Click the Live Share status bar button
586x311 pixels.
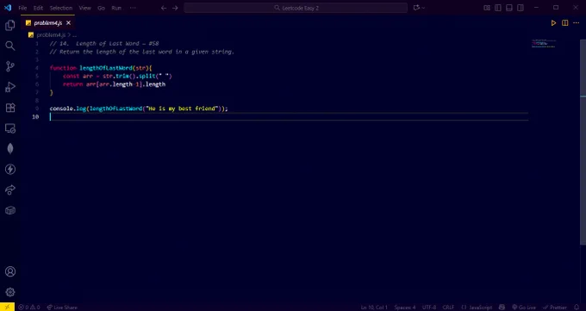[x=62, y=308]
